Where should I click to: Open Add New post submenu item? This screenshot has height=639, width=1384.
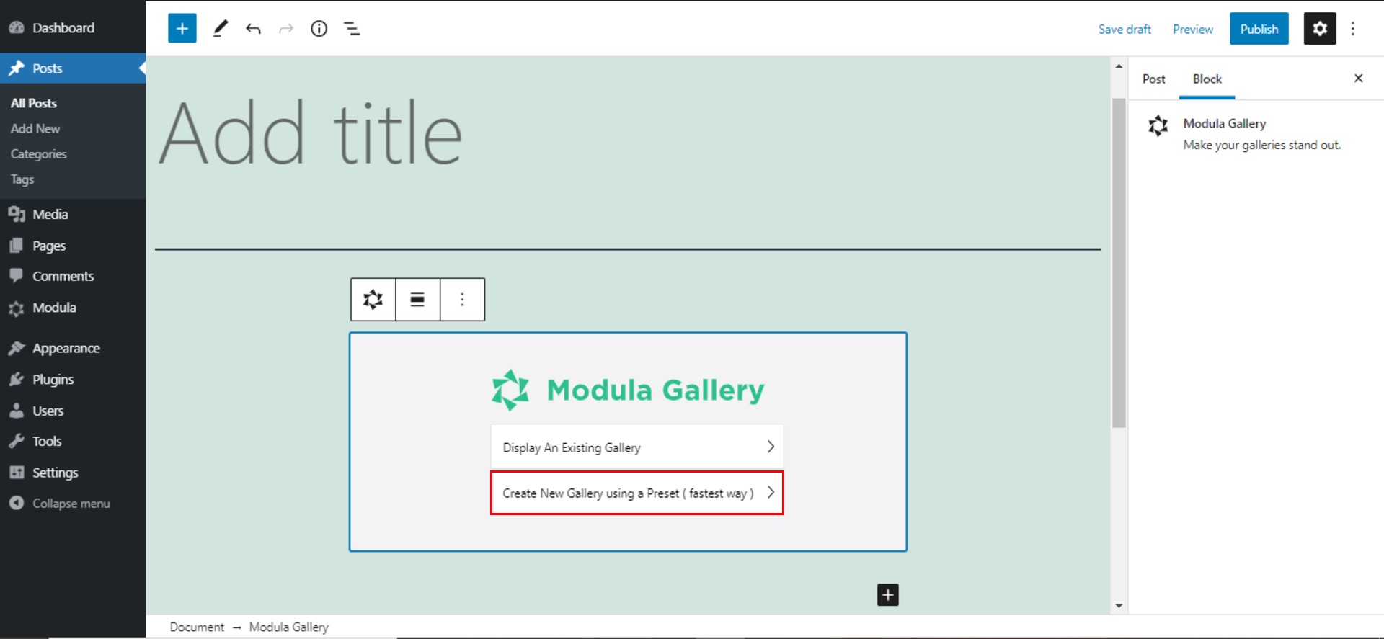(35, 128)
